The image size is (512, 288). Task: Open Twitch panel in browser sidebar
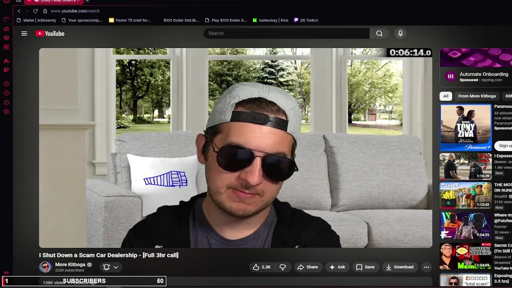pyautogui.click(x=6, y=70)
